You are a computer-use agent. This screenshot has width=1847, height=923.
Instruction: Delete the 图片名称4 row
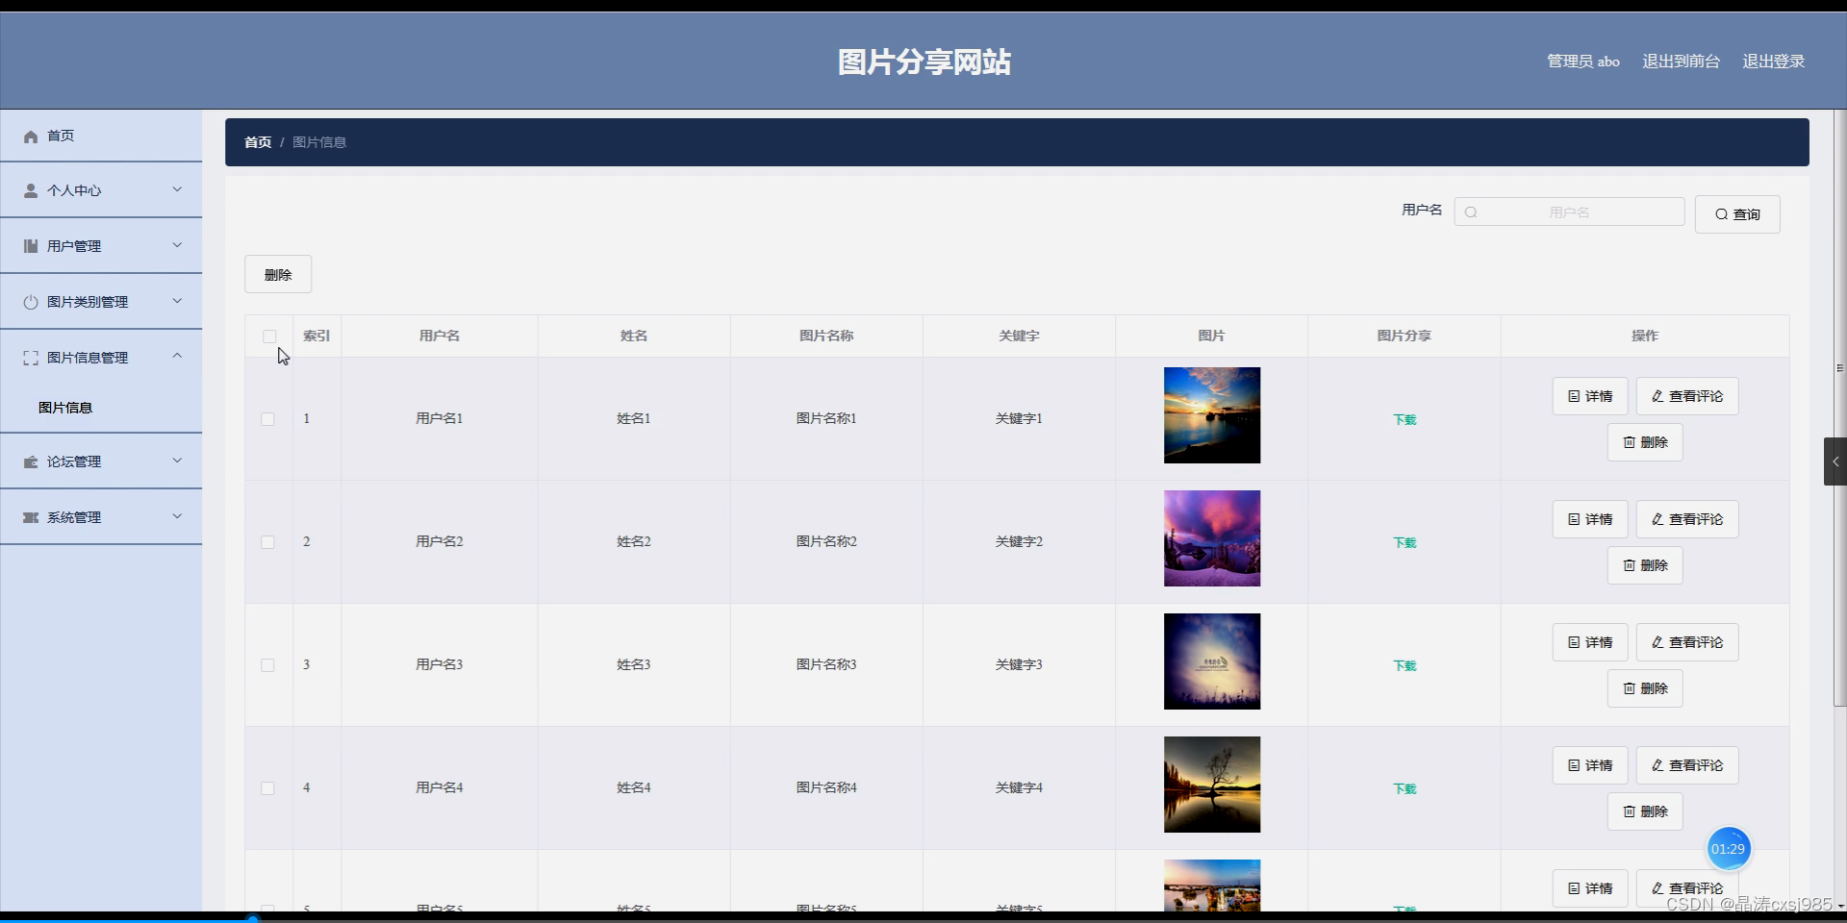[1645, 811]
